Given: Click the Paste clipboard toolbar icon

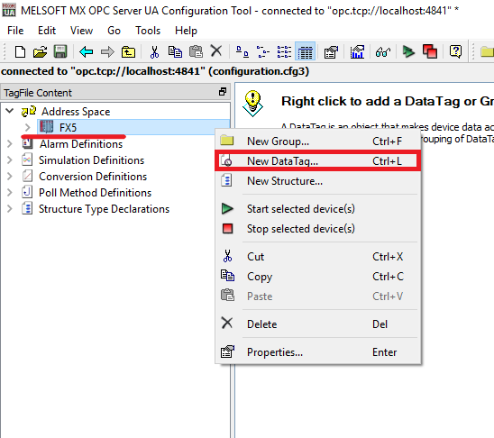Looking at the screenshot, I should (x=196, y=51).
